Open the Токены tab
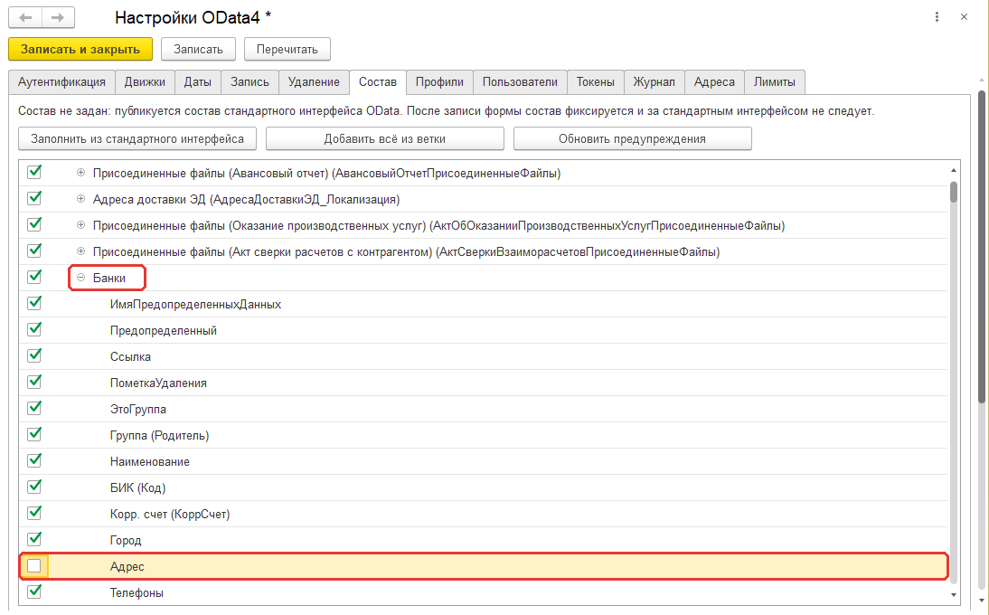The width and height of the screenshot is (989, 615). tap(596, 82)
